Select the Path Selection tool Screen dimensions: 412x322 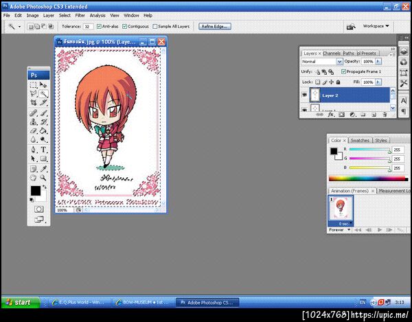33,159
